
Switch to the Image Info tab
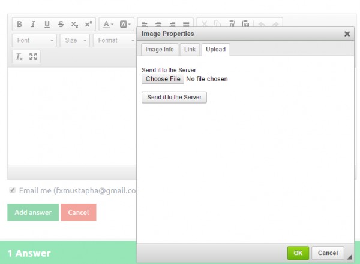[x=160, y=49]
